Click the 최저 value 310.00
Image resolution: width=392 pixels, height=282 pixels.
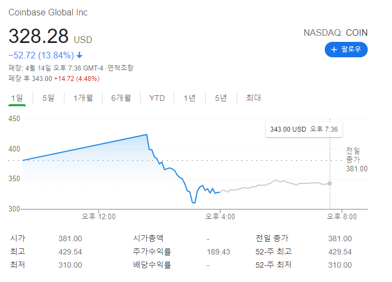tap(70, 265)
